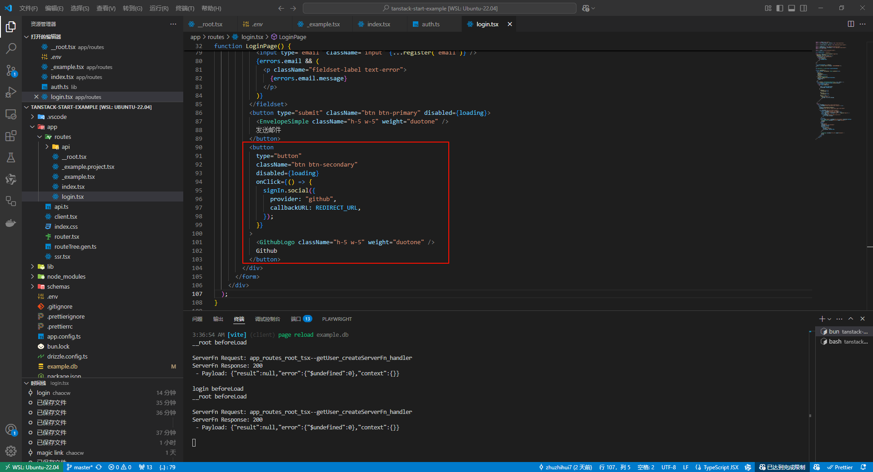
Task: Go back using the navigation arrow
Action: (x=281, y=8)
